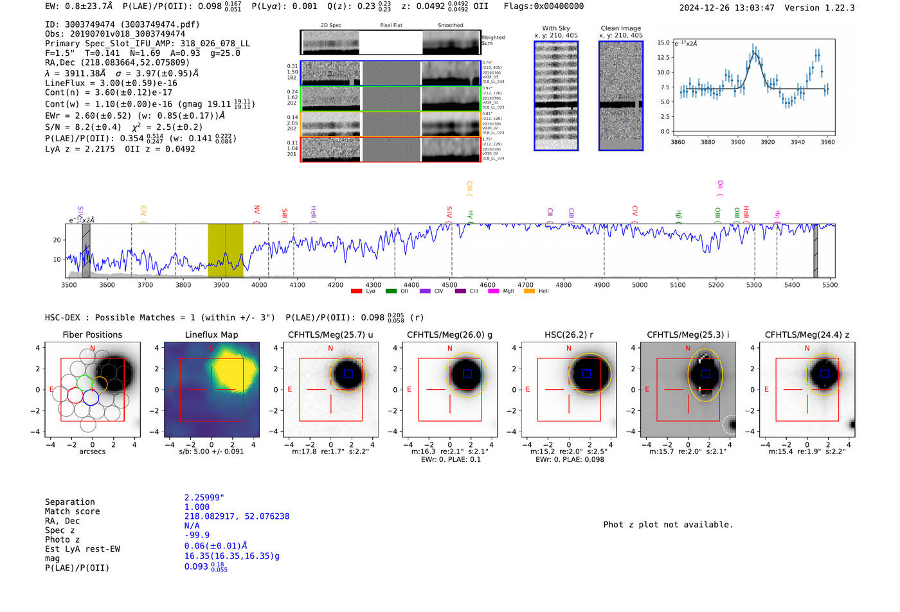Click the Q(z): 0.23 header text
The height and width of the screenshot is (612, 900).
[x=359, y=6]
